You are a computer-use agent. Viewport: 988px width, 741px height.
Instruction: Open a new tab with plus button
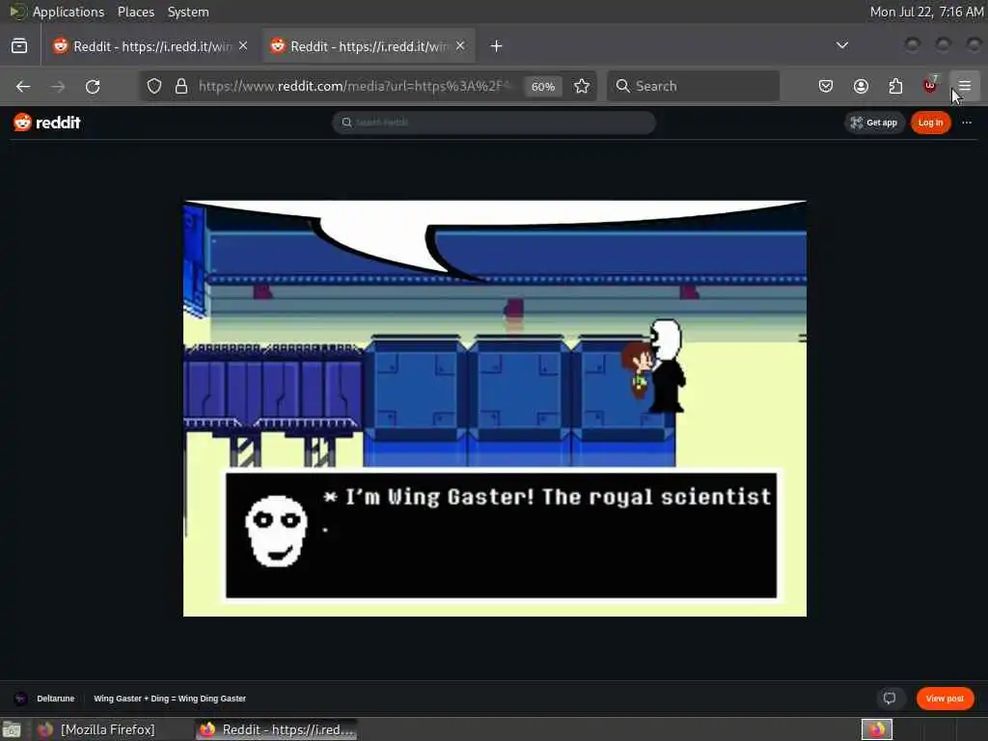click(x=497, y=46)
